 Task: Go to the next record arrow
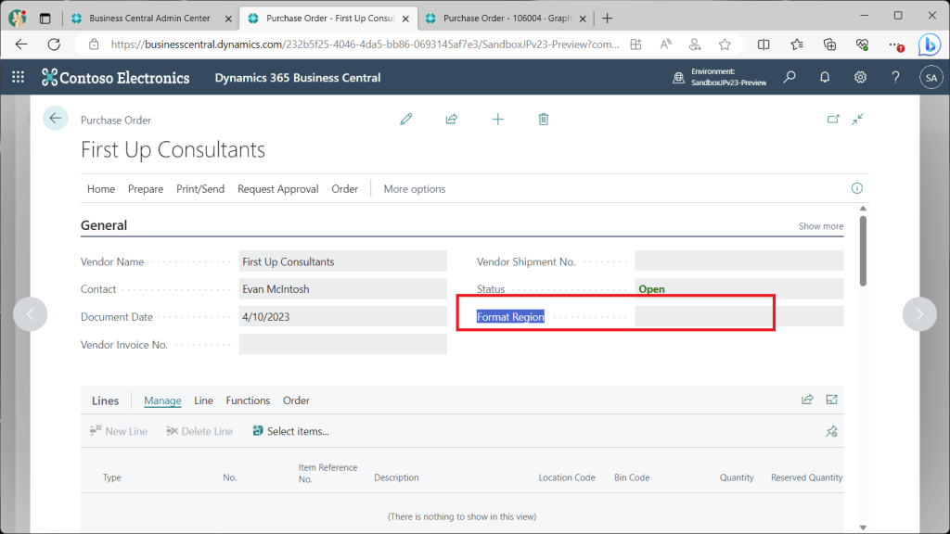point(919,313)
